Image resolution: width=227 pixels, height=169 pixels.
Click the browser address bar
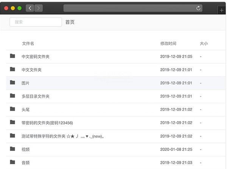click(133, 8)
